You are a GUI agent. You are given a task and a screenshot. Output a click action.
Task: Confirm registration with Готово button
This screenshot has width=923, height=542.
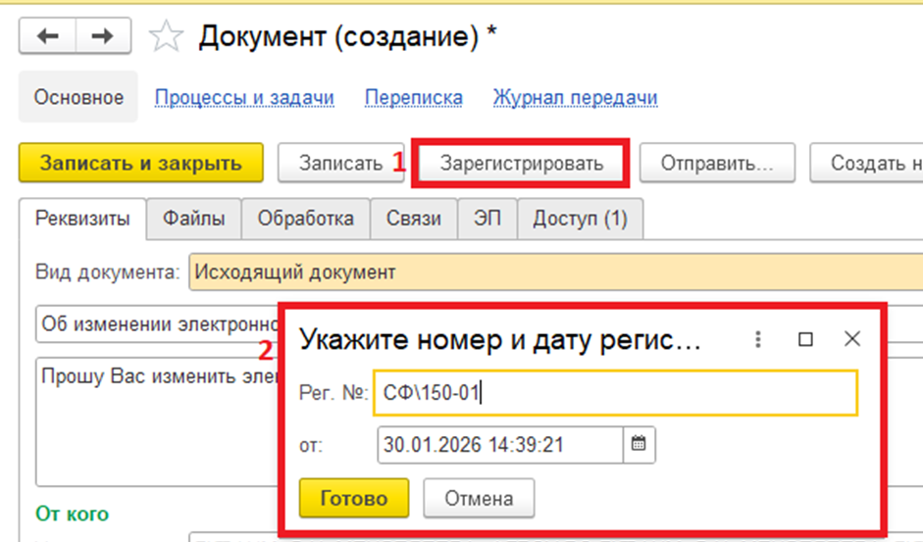pos(354,498)
